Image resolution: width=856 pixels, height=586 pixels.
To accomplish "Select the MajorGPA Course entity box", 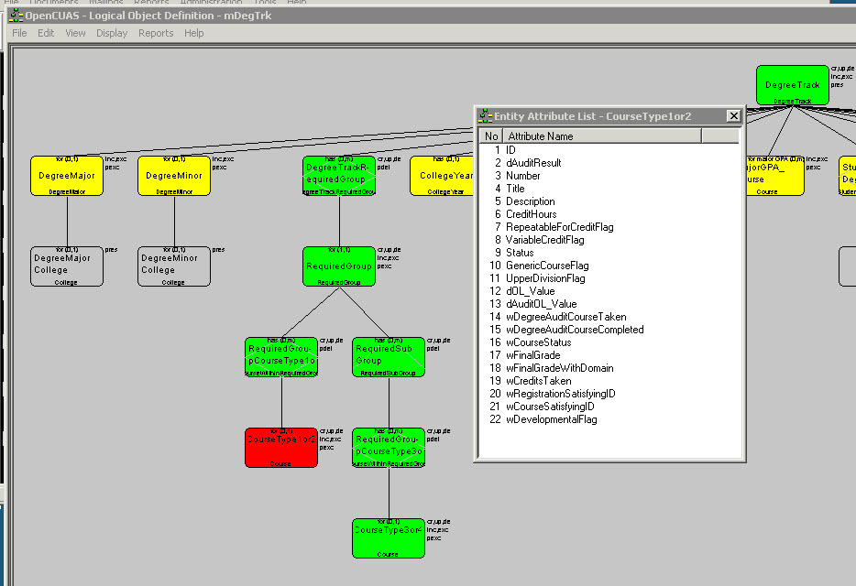I will 775,176.
